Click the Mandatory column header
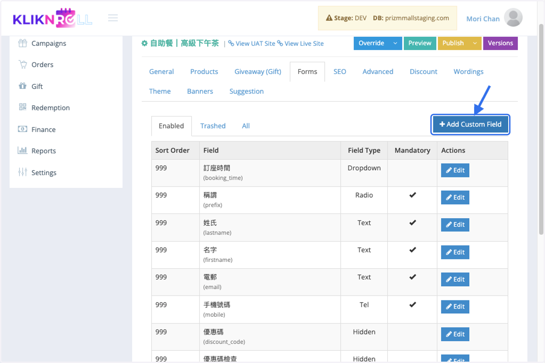 [x=412, y=150]
